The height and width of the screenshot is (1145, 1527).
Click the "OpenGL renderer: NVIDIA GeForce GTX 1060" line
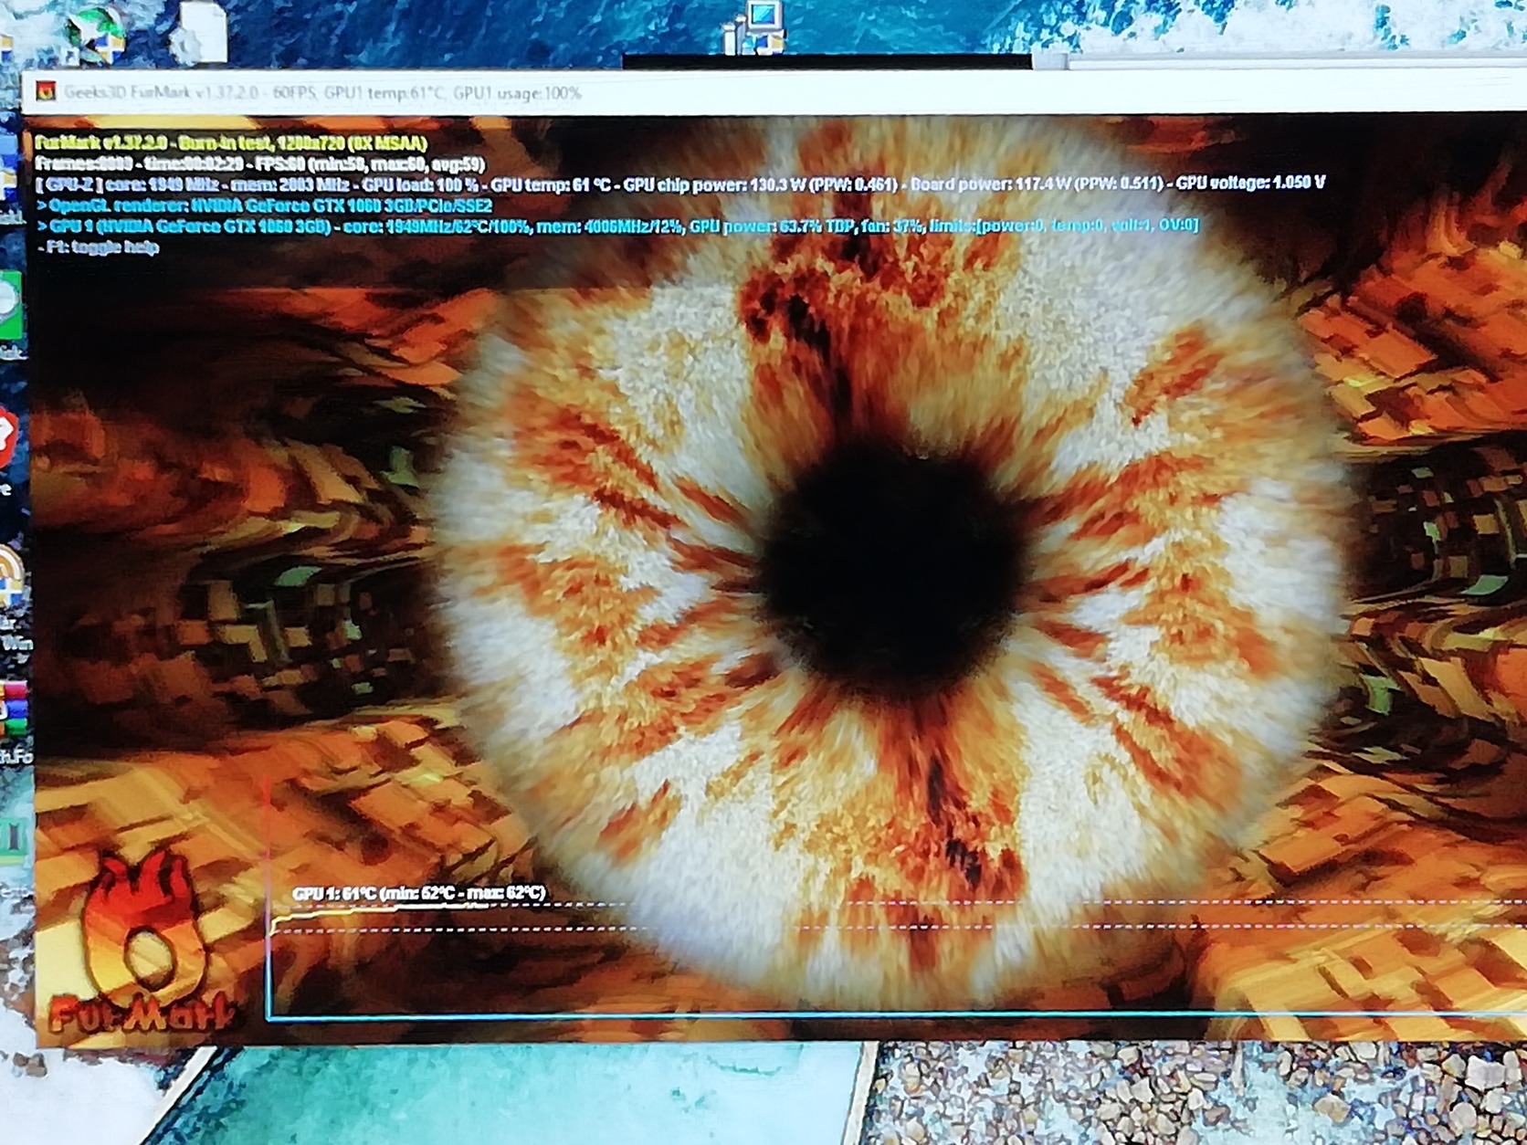[x=265, y=205]
